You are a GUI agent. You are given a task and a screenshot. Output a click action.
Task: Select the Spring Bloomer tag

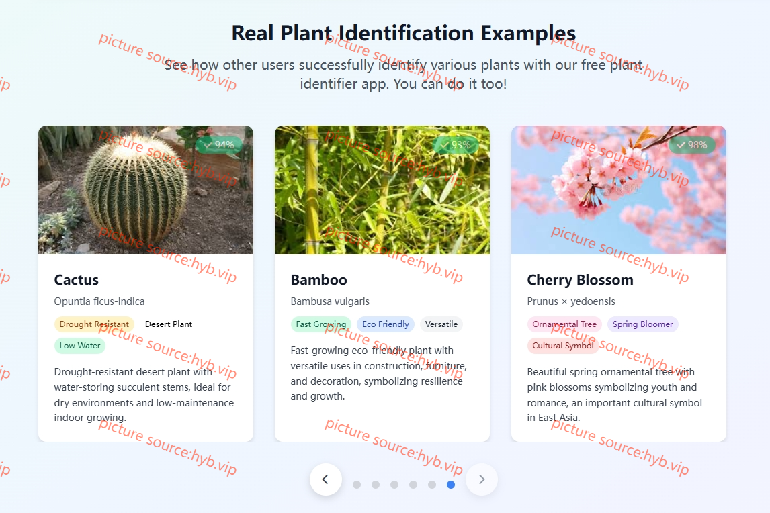(x=642, y=324)
